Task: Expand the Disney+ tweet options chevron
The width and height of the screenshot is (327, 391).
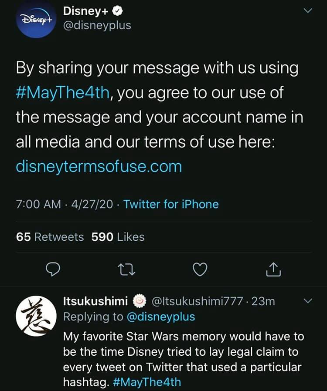Action: pos(308,10)
